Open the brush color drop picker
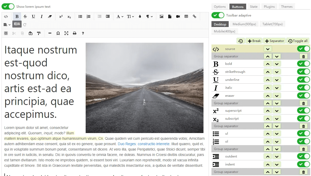 click(x=140, y=16)
